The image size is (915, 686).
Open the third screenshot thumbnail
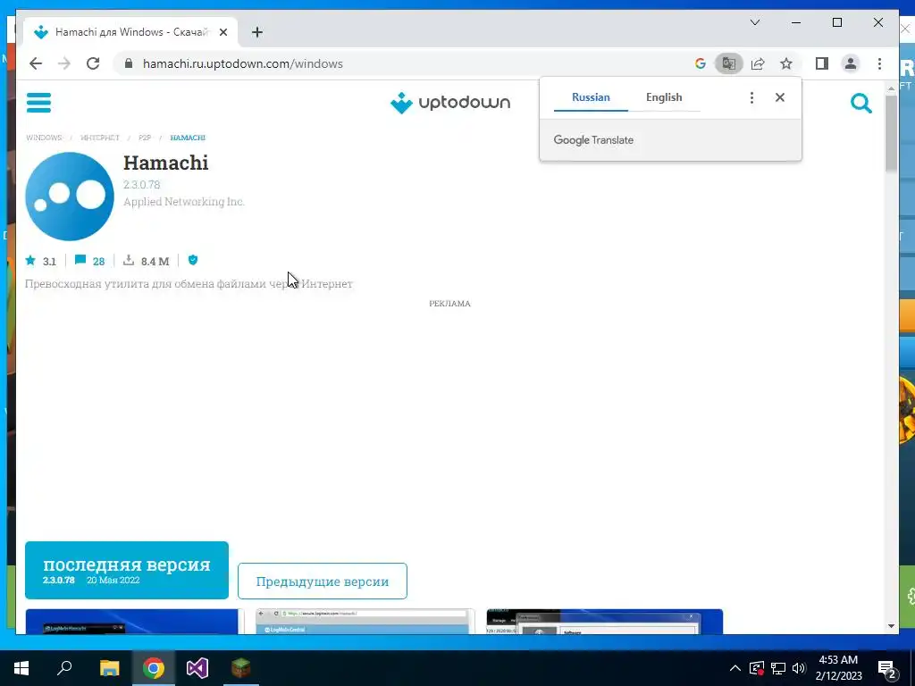[x=605, y=622]
